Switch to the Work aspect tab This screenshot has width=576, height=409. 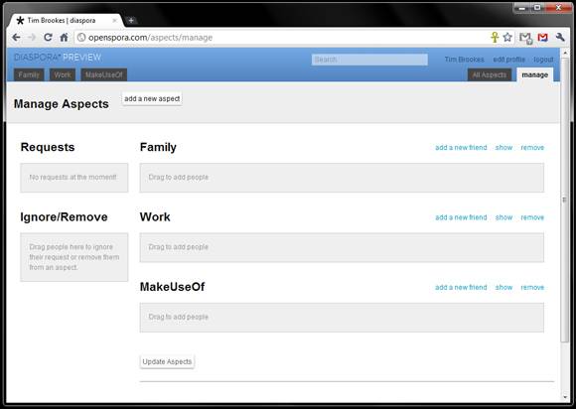coord(63,74)
